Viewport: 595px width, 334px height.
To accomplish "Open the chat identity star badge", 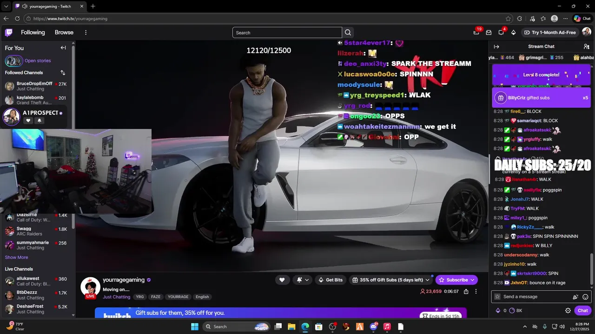I will click(x=497, y=297).
